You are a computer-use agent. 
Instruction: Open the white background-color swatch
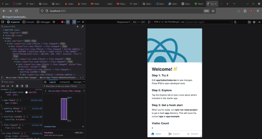pyautogui.click(x=27, y=92)
